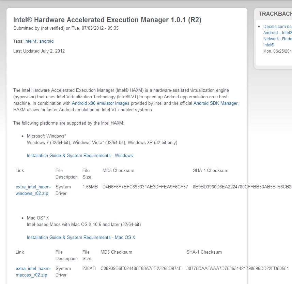Click the 'Mon, 06/25/201' trackback date

point(277,51)
